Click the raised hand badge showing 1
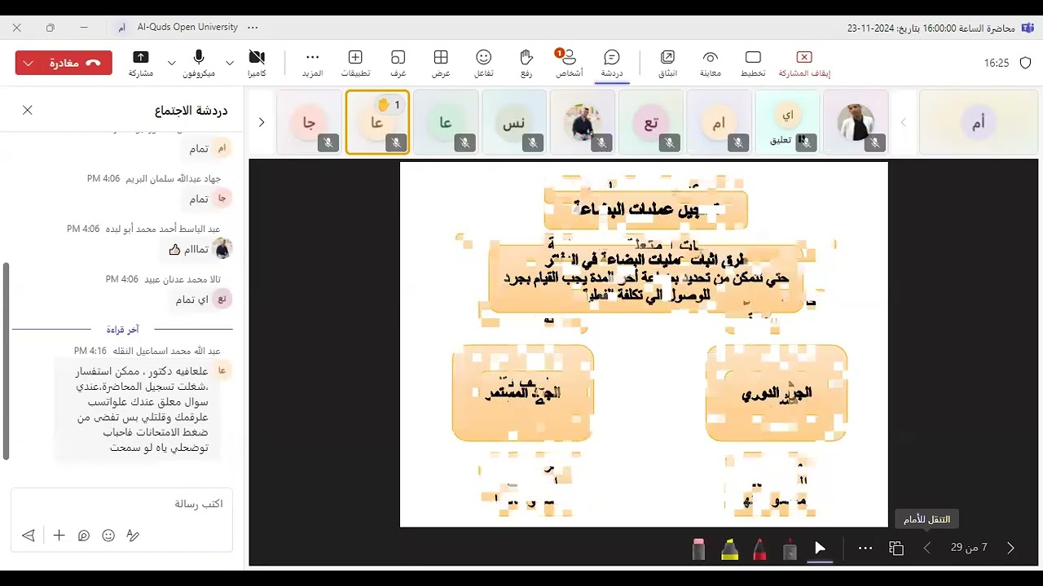This screenshot has width=1043, height=586. pos(389,104)
